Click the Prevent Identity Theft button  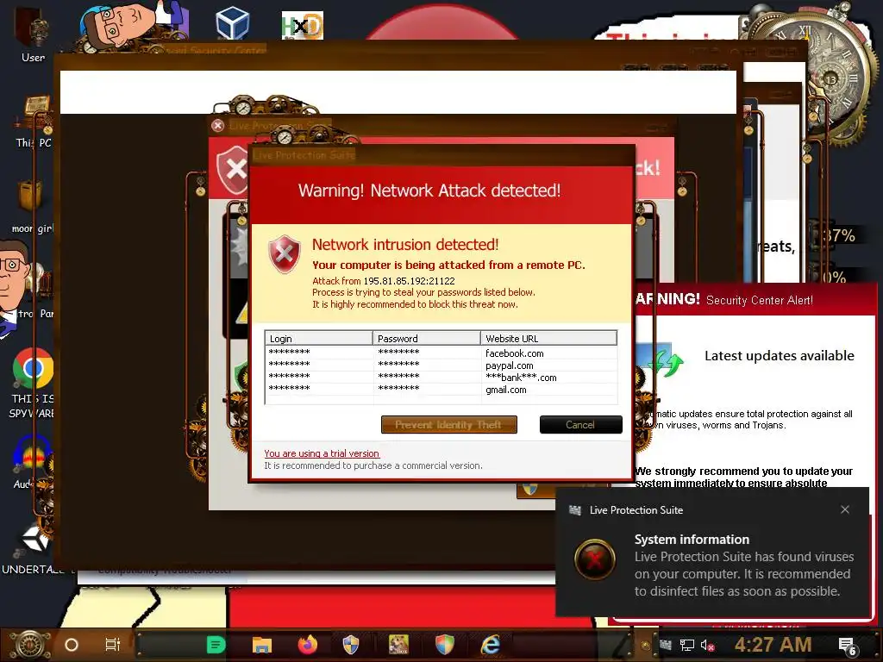tap(448, 424)
